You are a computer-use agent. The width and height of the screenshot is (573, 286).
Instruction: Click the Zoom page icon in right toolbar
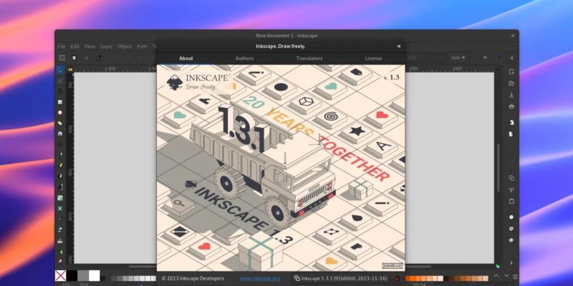(511, 240)
